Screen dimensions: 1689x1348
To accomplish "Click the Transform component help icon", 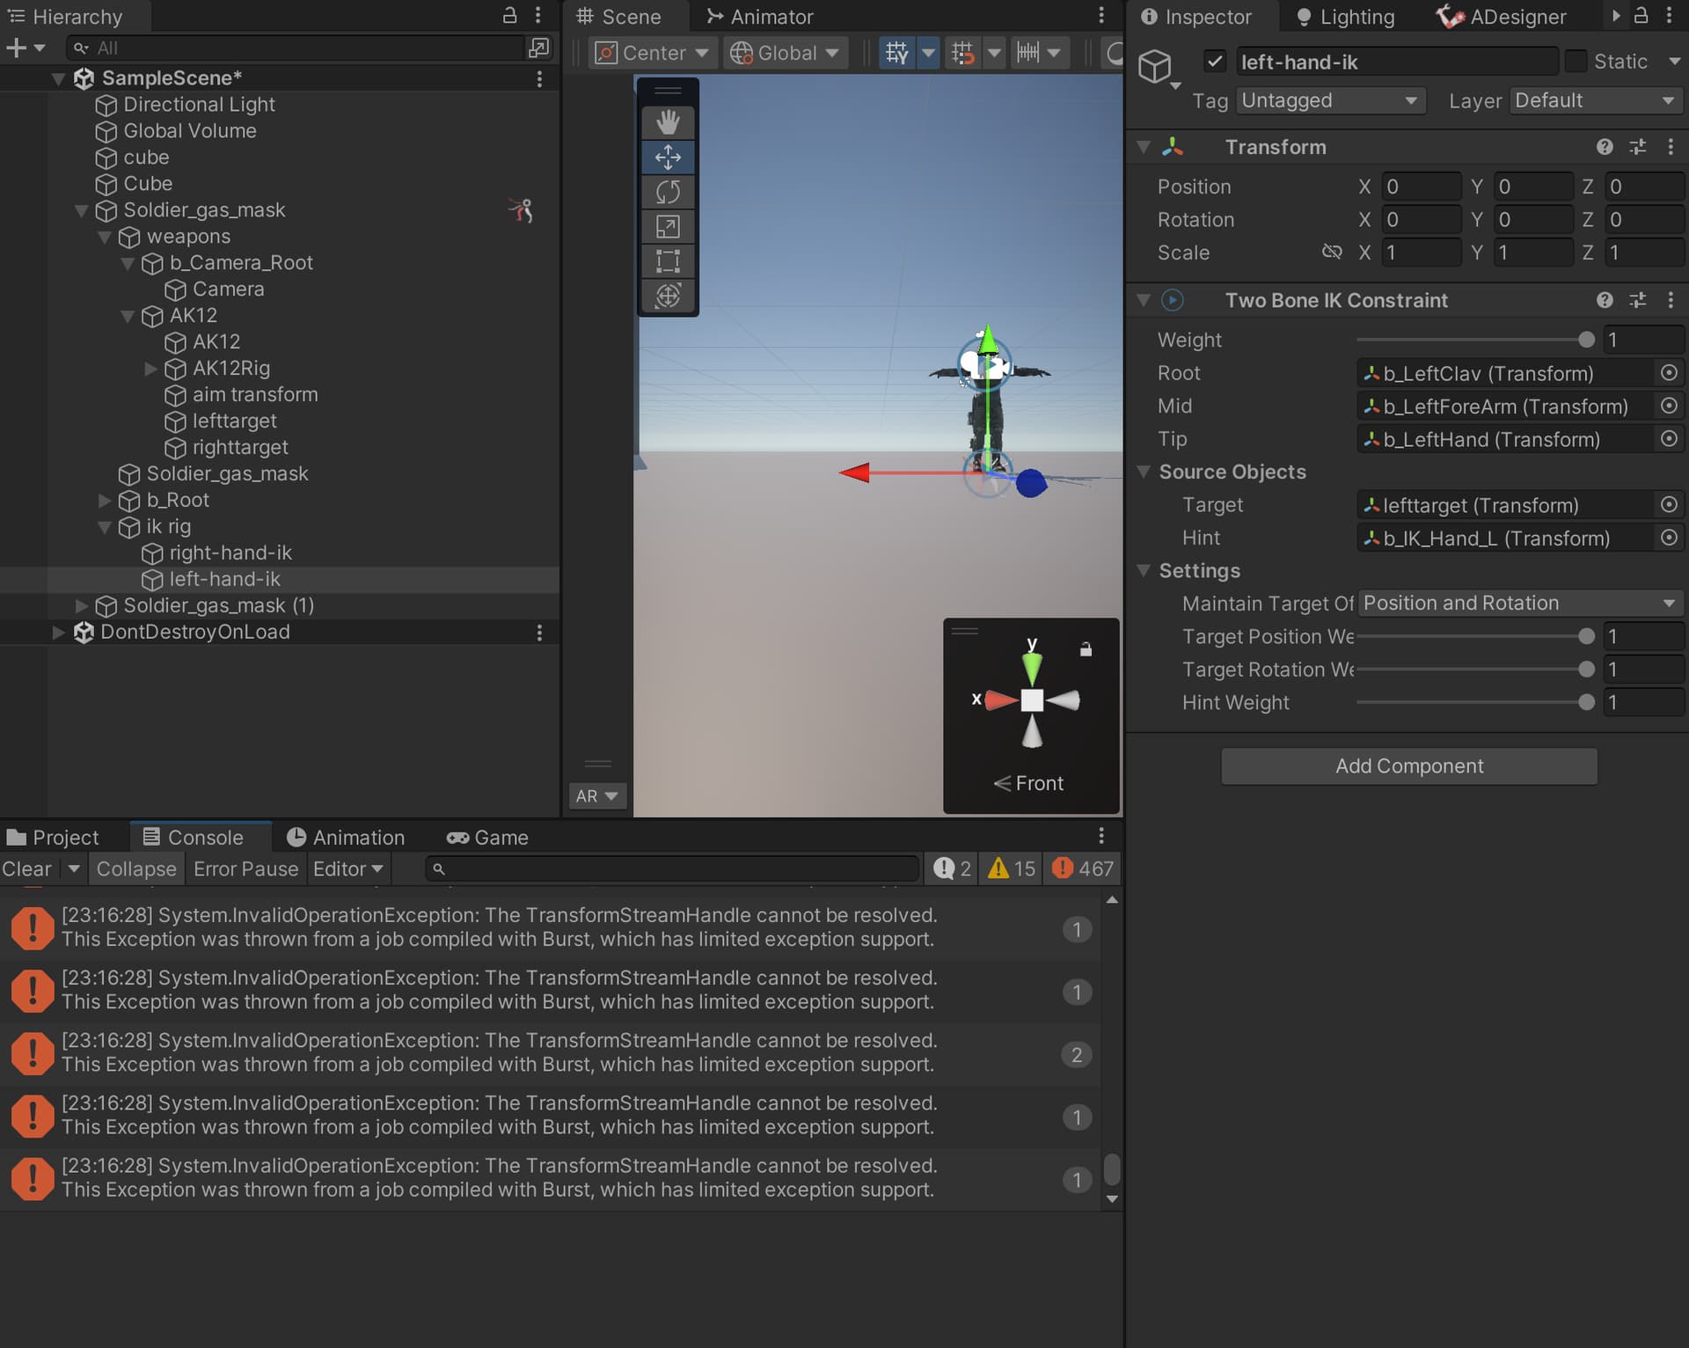I will click(x=1605, y=147).
